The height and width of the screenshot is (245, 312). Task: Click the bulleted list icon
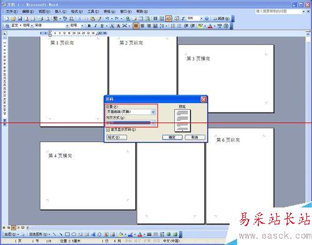pos(179,26)
